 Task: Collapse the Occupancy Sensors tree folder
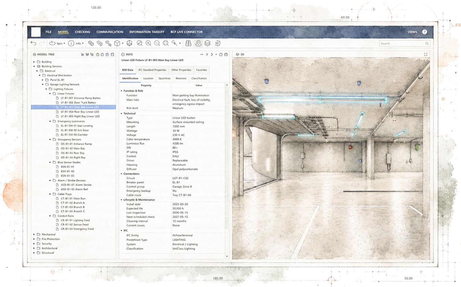pyautogui.click(x=50, y=140)
